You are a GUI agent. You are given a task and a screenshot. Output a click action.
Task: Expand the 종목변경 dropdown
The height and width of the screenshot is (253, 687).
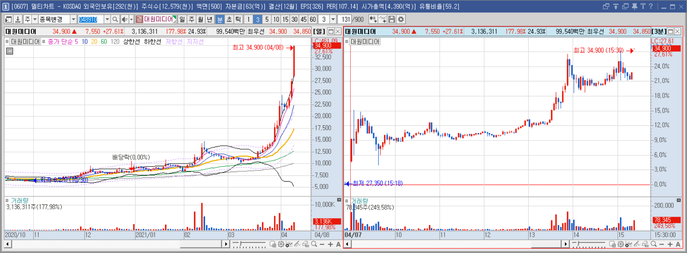pos(73,19)
